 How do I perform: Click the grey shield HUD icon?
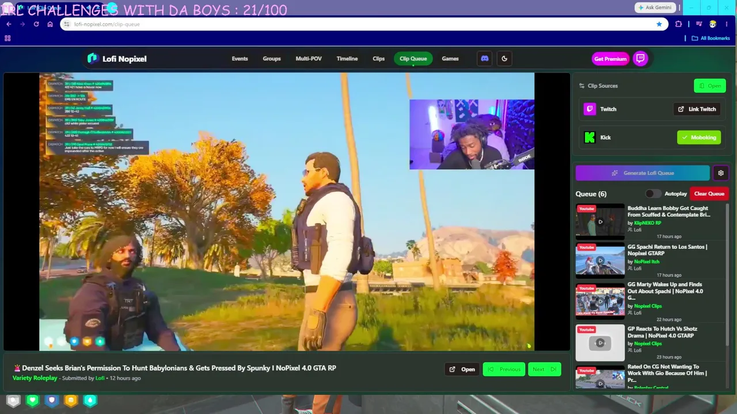(13, 401)
